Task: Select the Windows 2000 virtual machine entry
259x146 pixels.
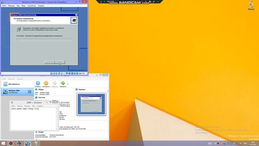Action: pos(17,92)
